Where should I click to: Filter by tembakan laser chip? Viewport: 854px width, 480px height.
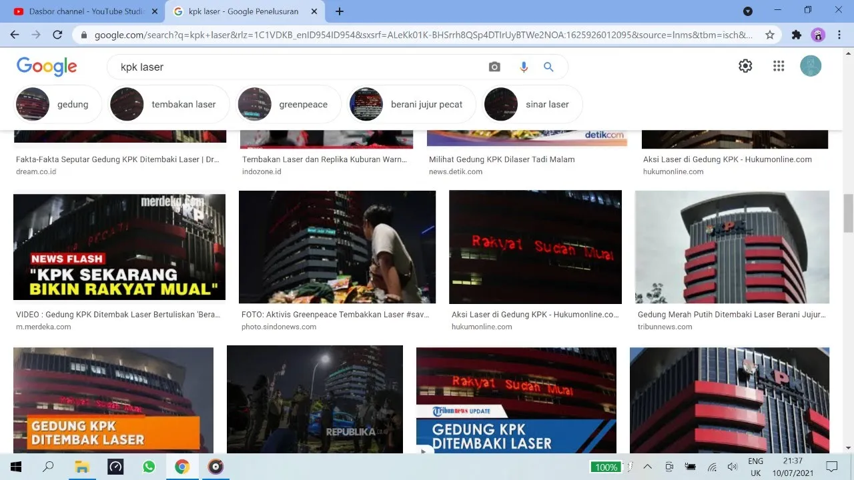click(x=169, y=104)
